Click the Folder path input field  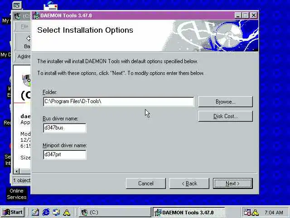[119, 102]
